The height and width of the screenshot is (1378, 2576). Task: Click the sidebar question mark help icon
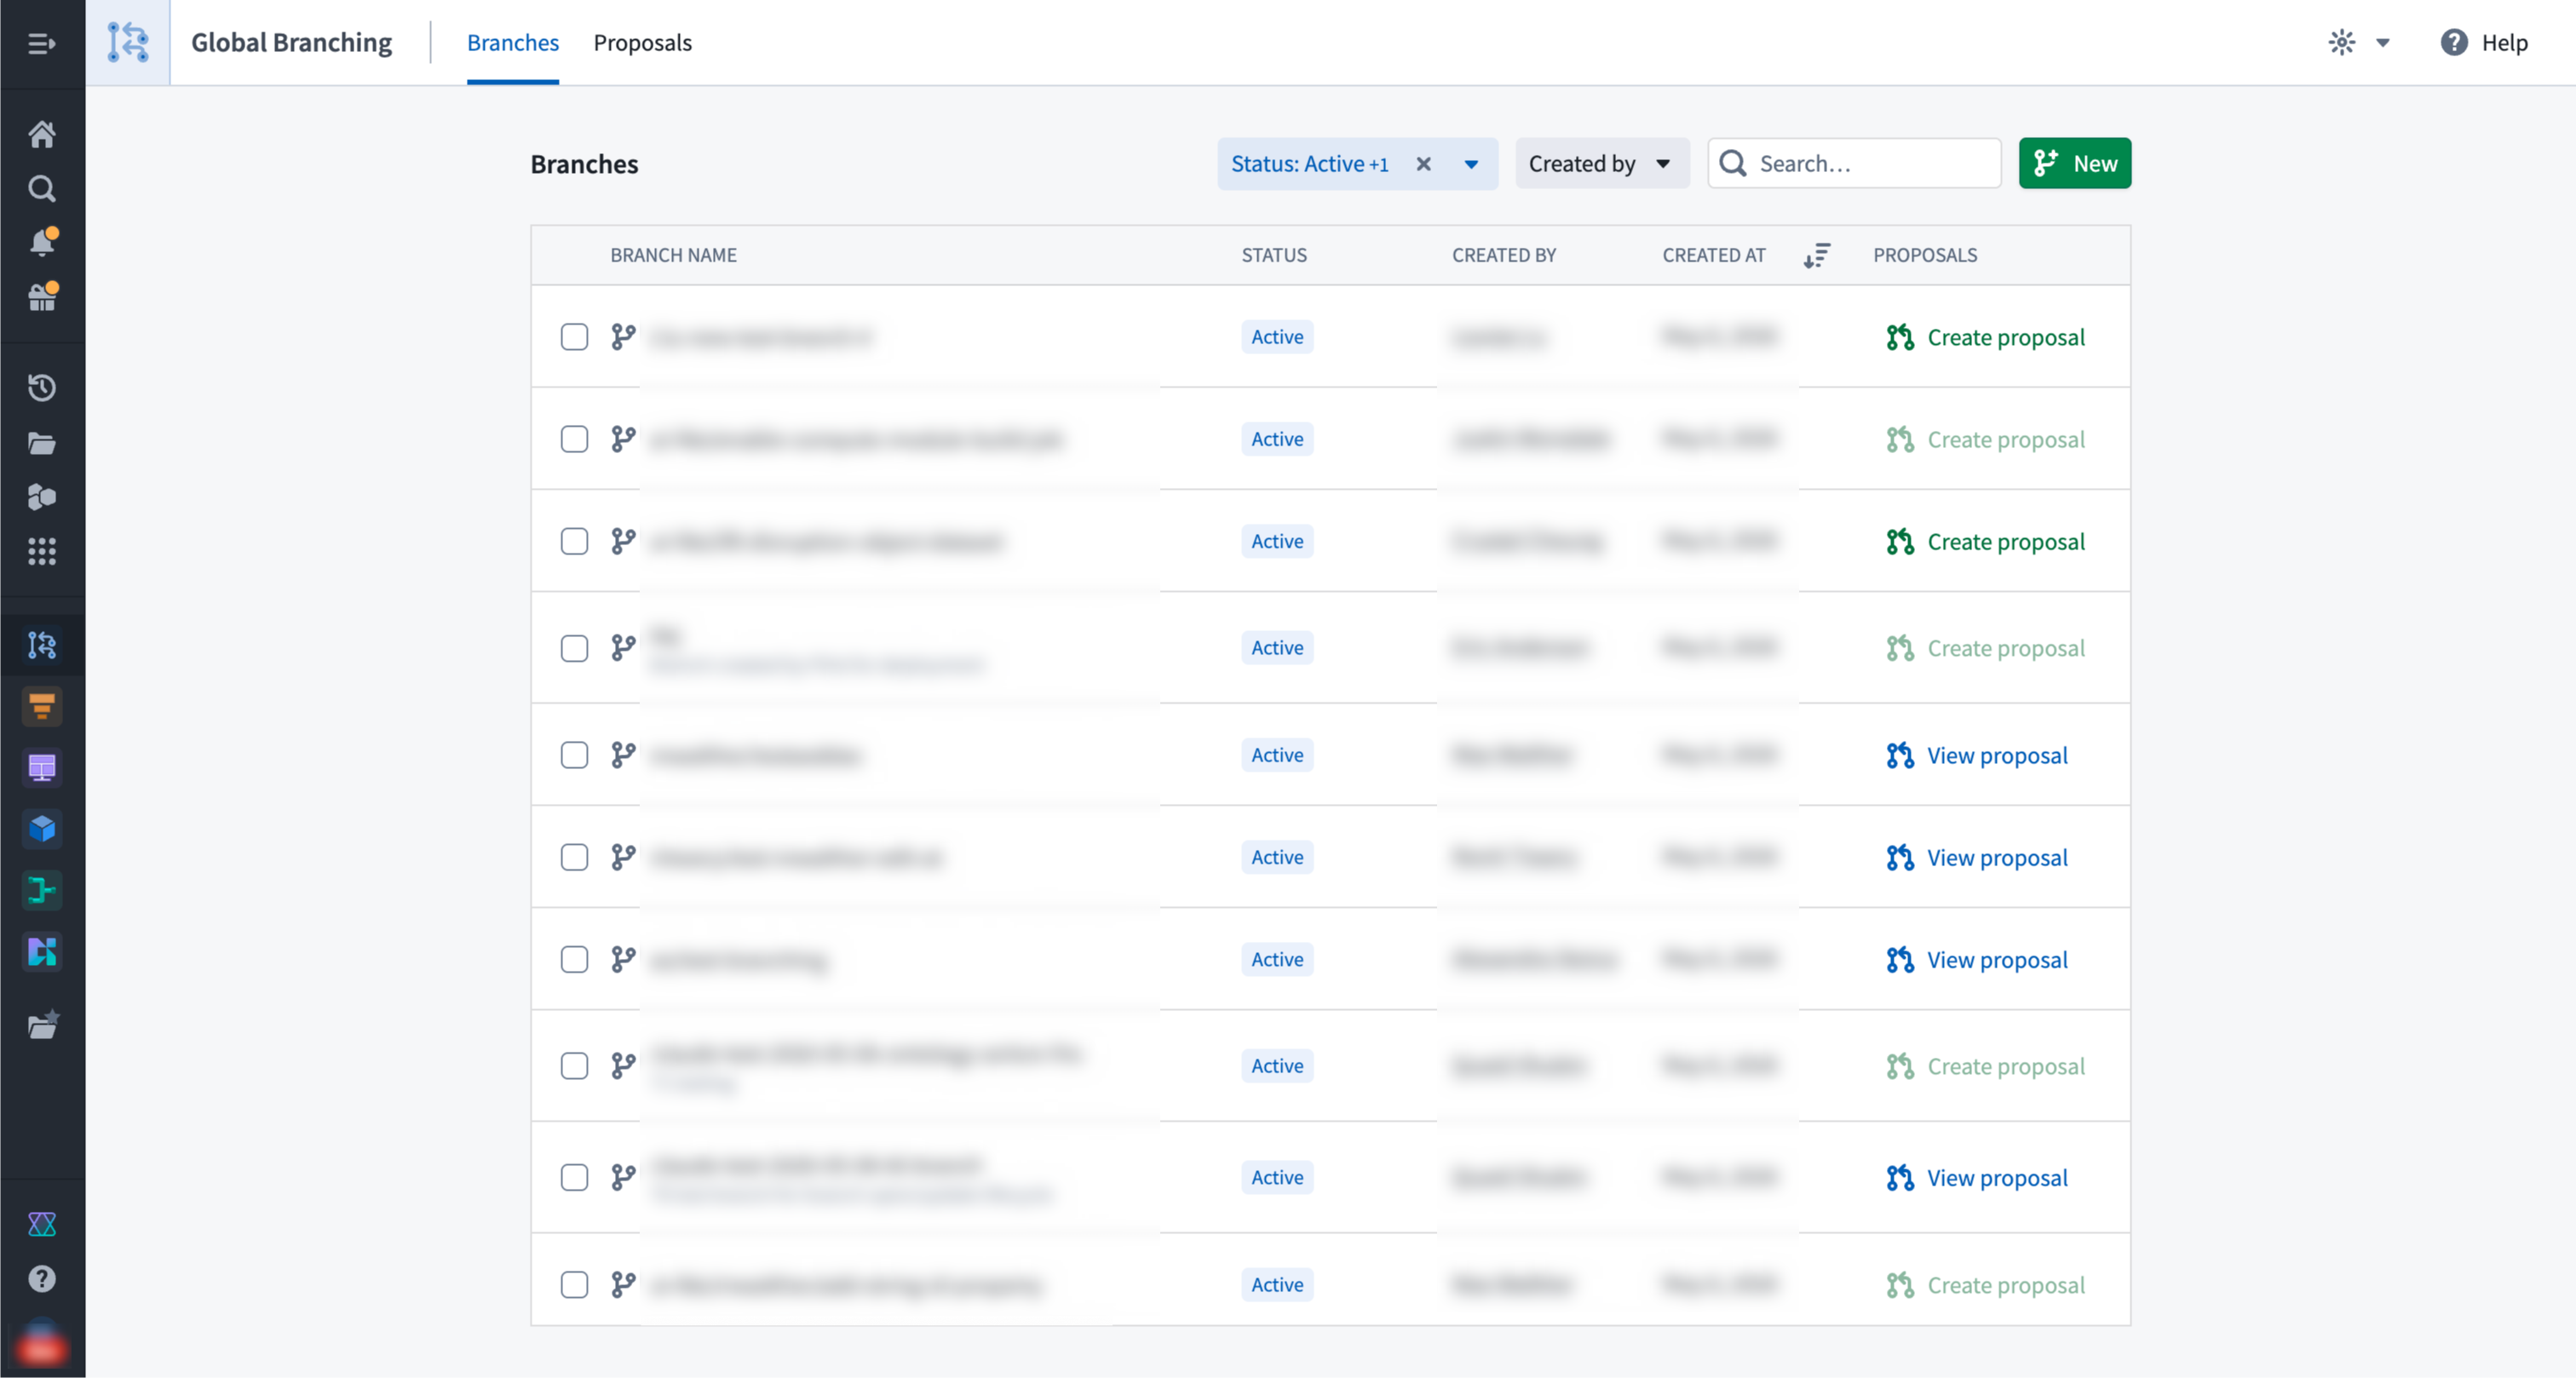coord(41,1278)
